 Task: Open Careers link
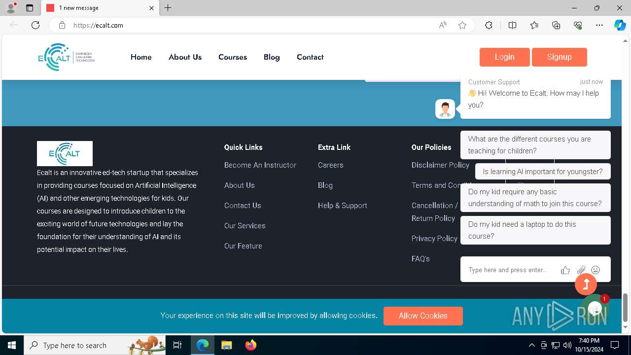tap(331, 165)
